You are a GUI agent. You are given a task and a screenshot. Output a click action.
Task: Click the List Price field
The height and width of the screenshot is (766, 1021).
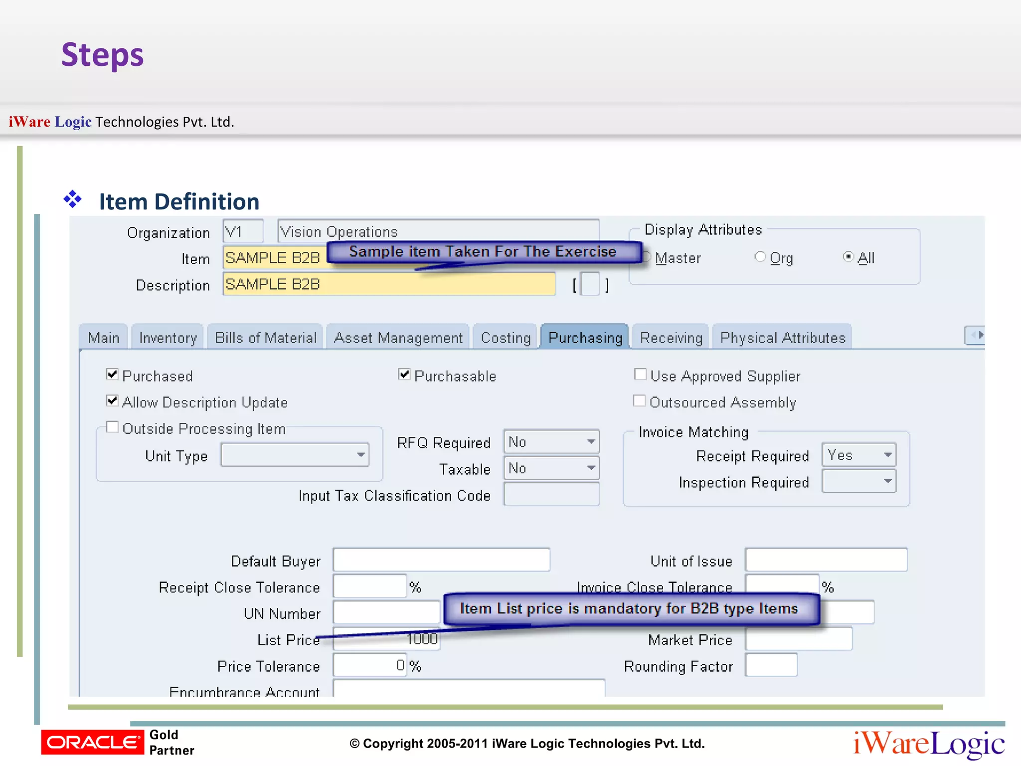point(386,639)
